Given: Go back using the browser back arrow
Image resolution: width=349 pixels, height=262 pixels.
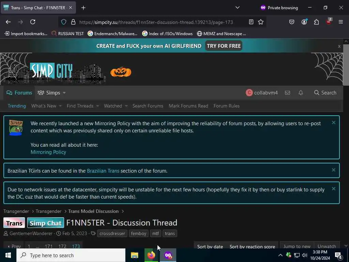Looking at the screenshot, I should 8,22.
